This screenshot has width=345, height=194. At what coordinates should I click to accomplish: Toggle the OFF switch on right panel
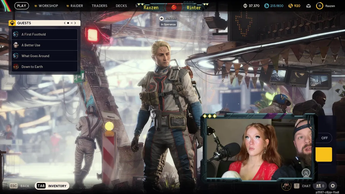pyautogui.click(x=324, y=138)
